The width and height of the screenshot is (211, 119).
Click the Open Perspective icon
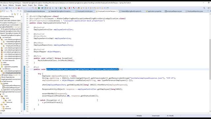pyautogui.click(x=209, y=8)
